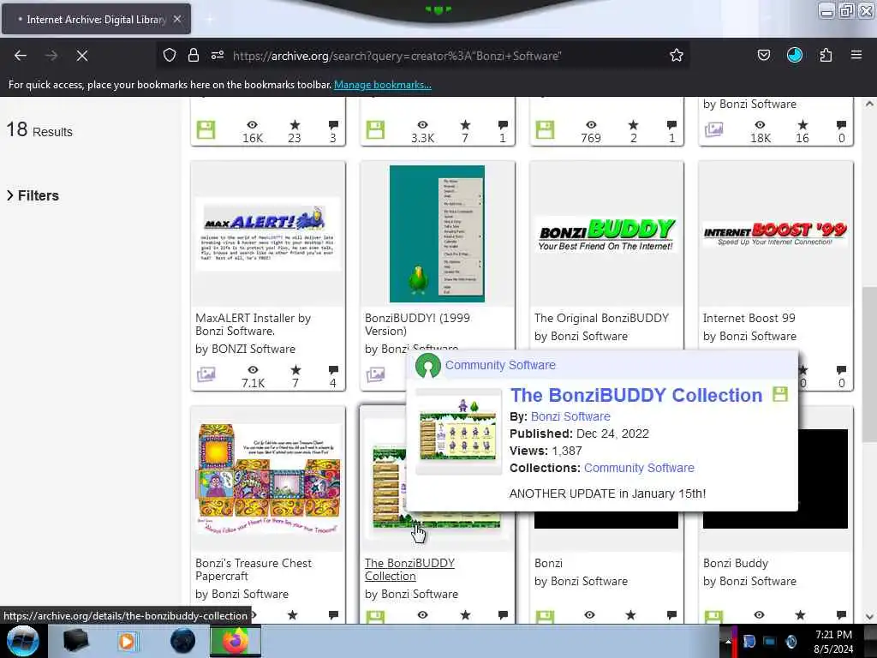Open the Extensions puzzle icon
This screenshot has height=658, width=877.
click(826, 55)
